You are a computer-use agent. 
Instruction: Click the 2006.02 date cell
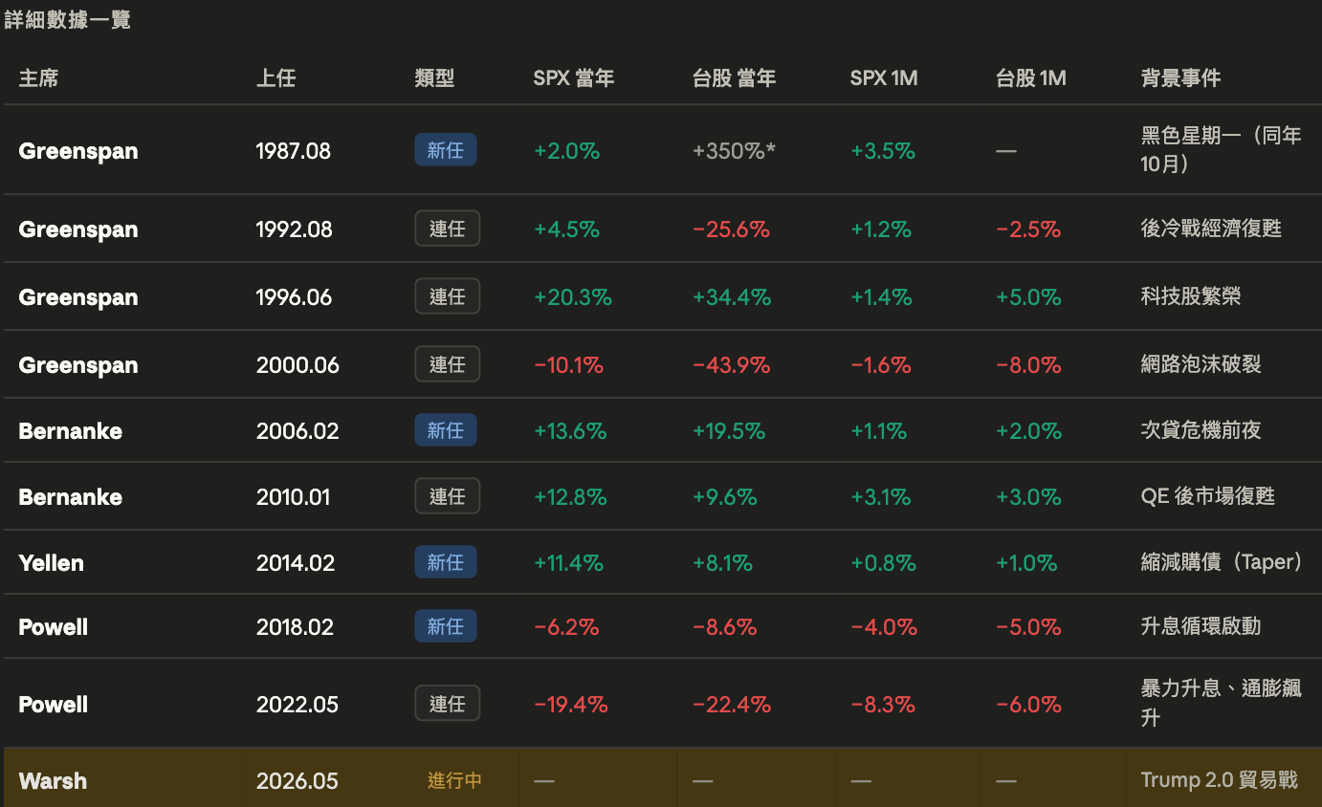pyautogui.click(x=297, y=431)
